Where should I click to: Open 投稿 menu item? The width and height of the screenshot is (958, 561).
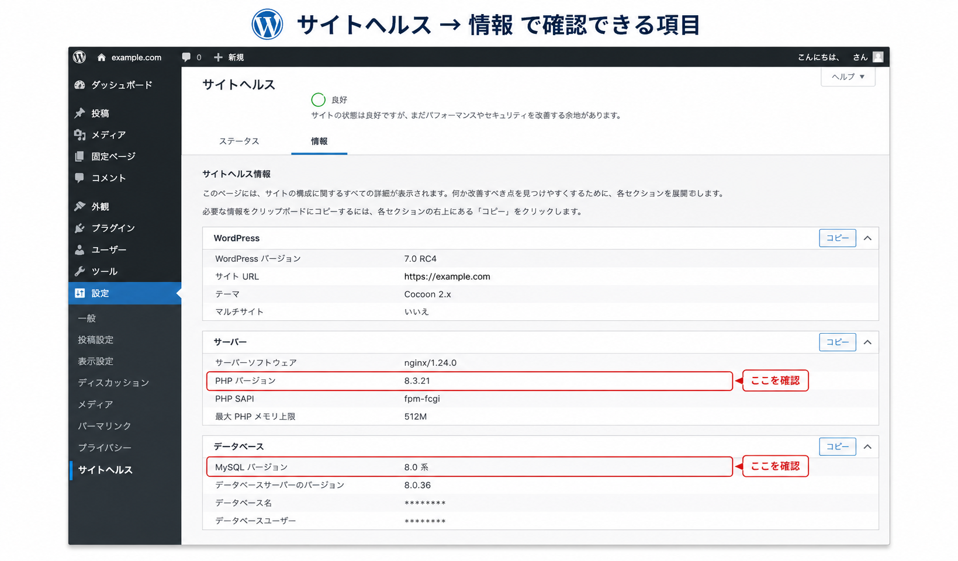(x=124, y=113)
